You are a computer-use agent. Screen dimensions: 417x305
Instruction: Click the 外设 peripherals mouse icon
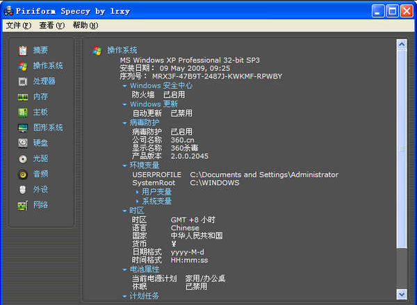(x=23, y=189)
